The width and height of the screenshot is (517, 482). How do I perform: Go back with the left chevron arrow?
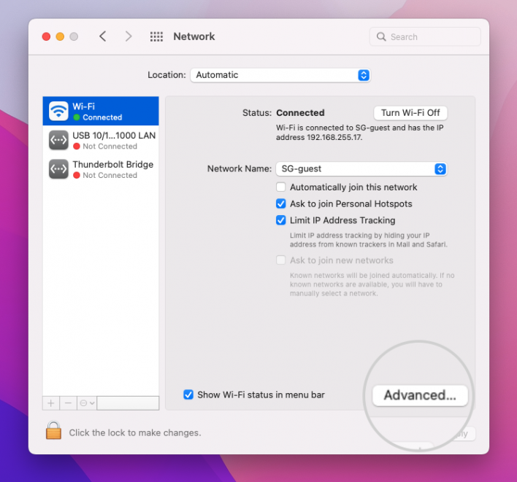tap(102, 36)
